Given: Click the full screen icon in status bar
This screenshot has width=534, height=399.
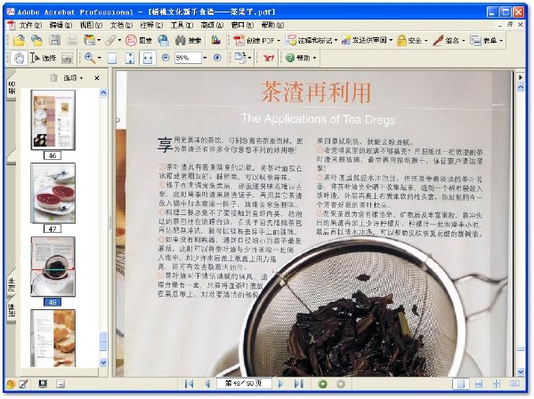Looking at the screenshot, I should point(43,384).
